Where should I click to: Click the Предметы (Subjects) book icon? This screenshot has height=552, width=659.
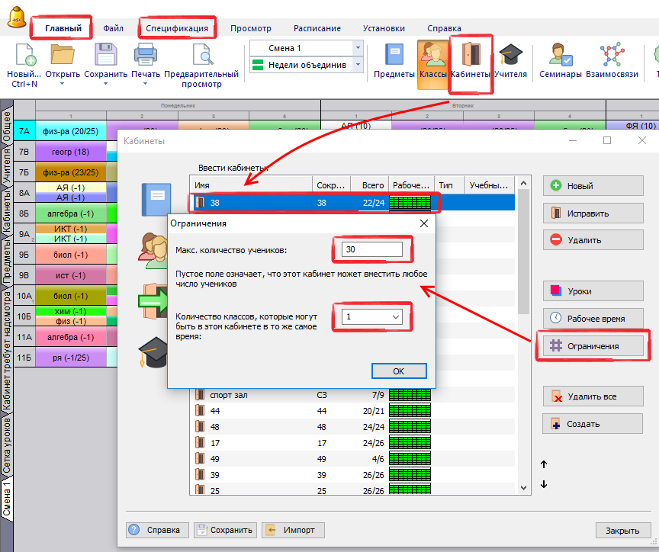pyautogui.click(x=393, y=57)
